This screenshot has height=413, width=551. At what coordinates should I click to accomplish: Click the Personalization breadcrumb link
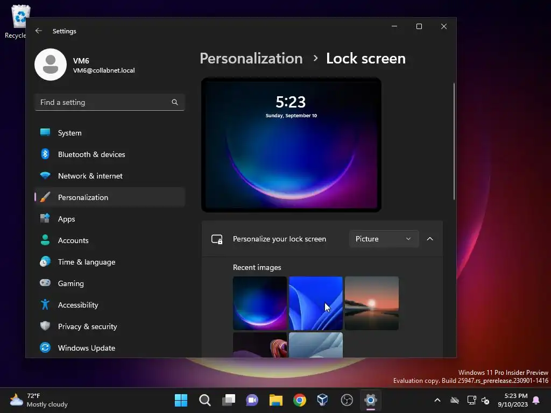click(251, 58)
